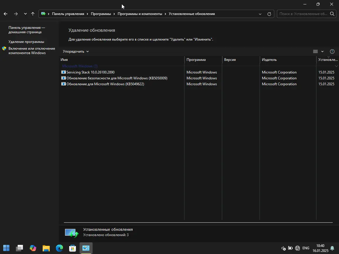Sort by the Установле... column header
This screenshot has height=254, width=339.
(328, 60)
